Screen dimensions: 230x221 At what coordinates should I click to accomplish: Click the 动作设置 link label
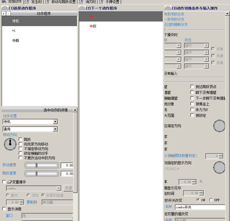10,116
